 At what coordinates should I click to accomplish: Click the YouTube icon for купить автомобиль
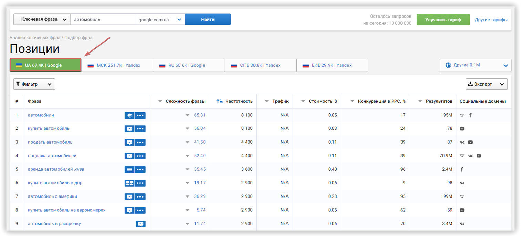[462, 128]
